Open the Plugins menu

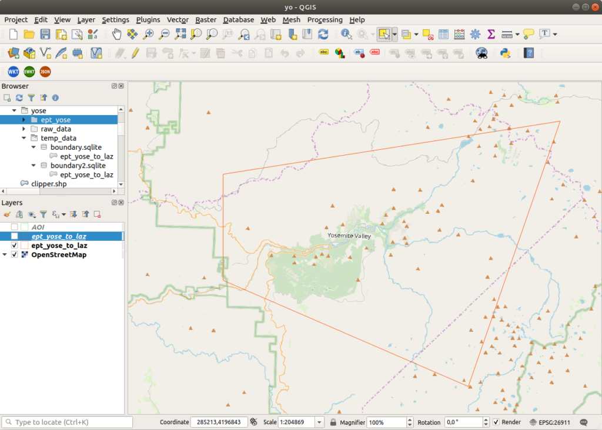point(148,19)
